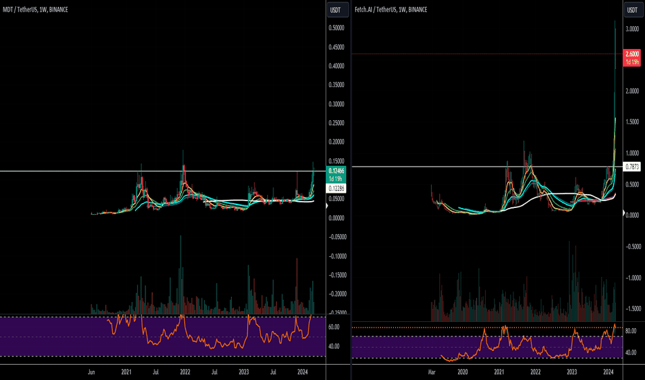Click the 2022 label on MDT time axis
Image resolution: width=645 pixels, height=380 pixels.
point(185,372)
